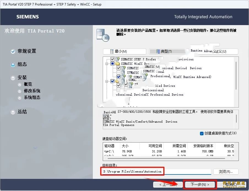Click the C:\ drive icon in the drive table
The width and height of the screenshot is (249, 191).
click(x=106, y=151)
